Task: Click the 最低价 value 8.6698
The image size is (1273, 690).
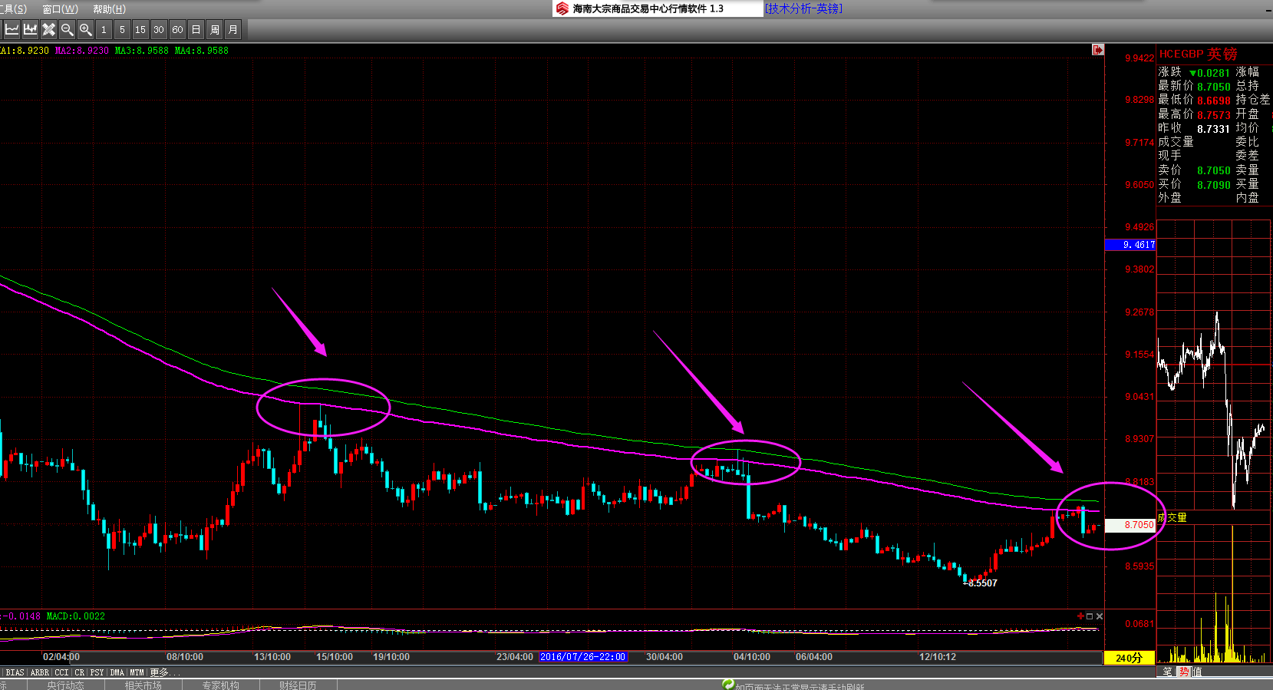Action: [1214, 101]
